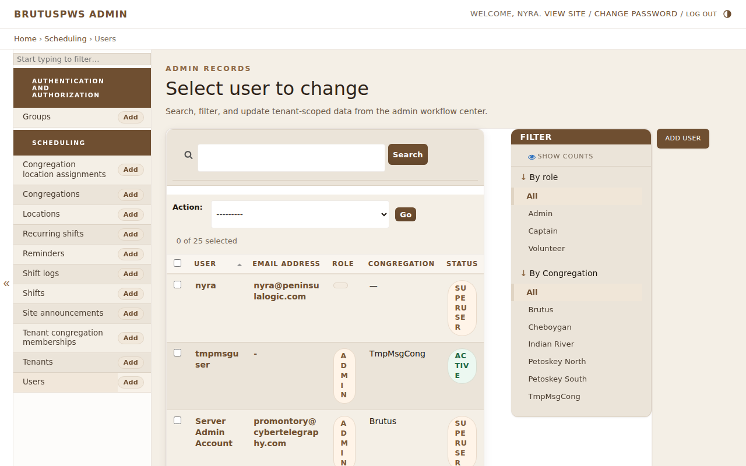Open user nyra's detail page
The image size is (746, 466).
point(205,285)
